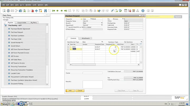Open A/P Invoice in Main Menu
The width and height of the screenshot is (190, 106).
tap(15, 56)
